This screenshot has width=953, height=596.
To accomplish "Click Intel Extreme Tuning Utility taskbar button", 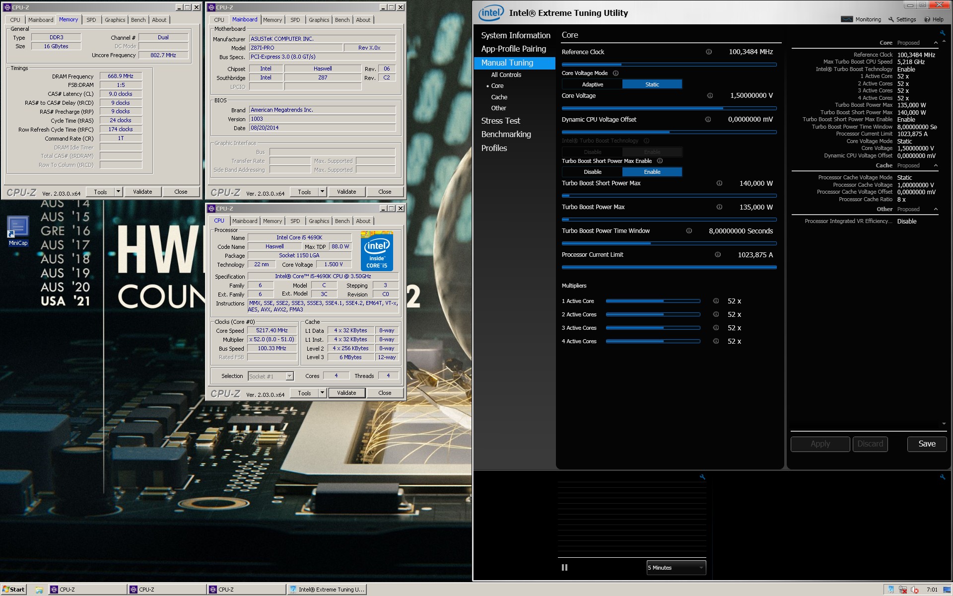I will coord(327,590).
